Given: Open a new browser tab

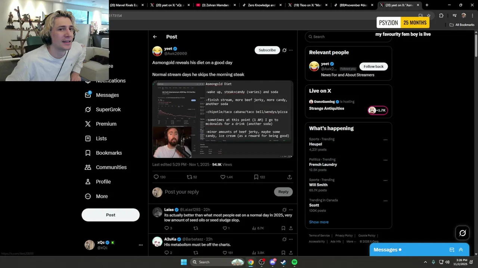Looking at the screenshot, I should [x=427, y=5].
